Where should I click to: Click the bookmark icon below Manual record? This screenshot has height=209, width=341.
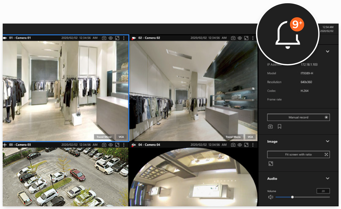click(280, 127)
